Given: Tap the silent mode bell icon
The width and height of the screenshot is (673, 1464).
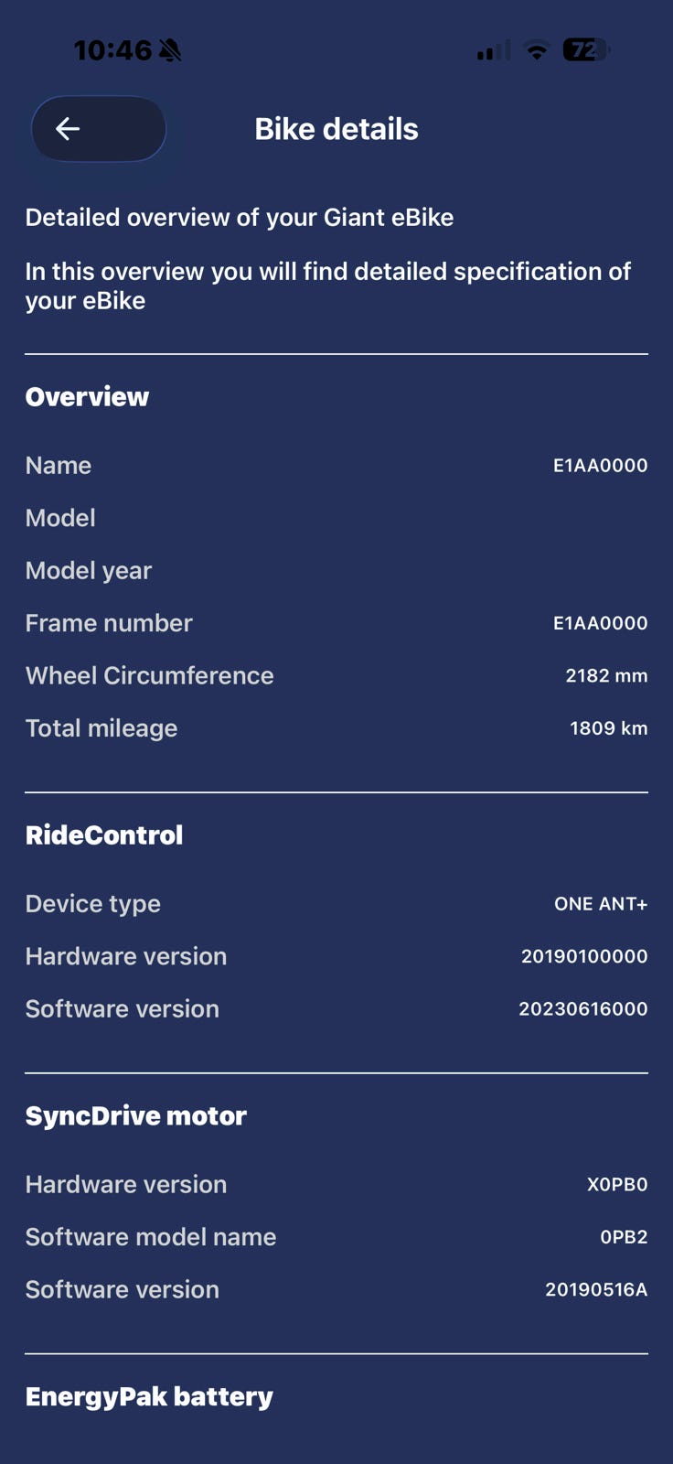Looking at the screenshot, I should pos(170,50).
